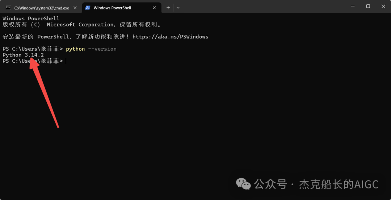
Task: Close the terminal window
Action: 383,6
